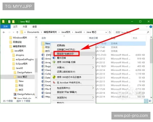The height and width of the screenshot is (122, 153).
Task: Switch to the 共享 ribbon tab
Action: [x=25, y=26]
